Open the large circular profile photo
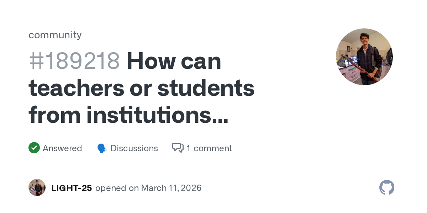The height and width of the screenshot is (213, 427). pyautogui.click(x=364, y=57)
